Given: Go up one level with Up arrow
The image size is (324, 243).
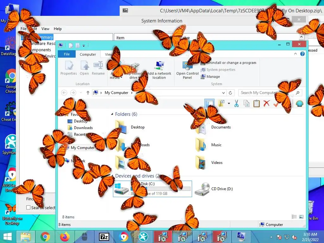Looking at the screenshot, I should (x=88, y=93).
